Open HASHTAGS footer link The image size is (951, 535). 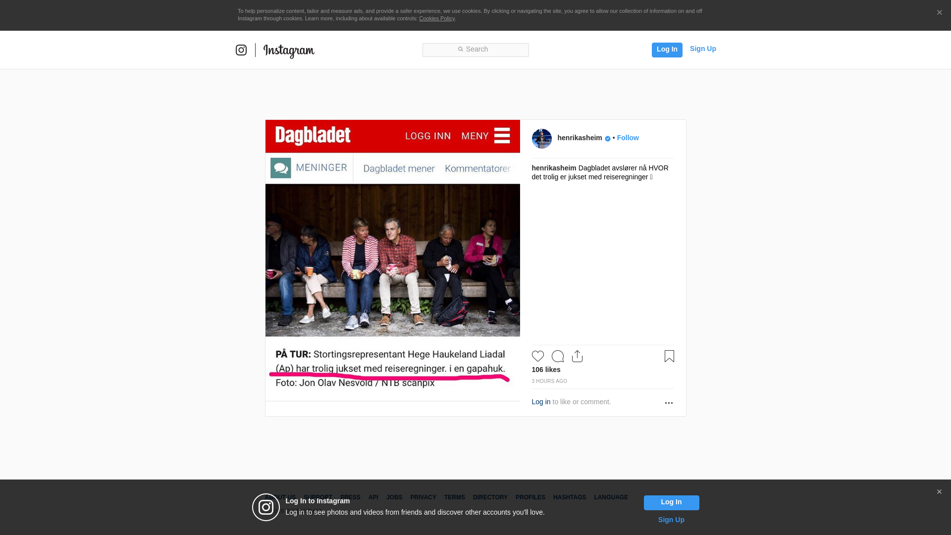(x=570, y=497)
